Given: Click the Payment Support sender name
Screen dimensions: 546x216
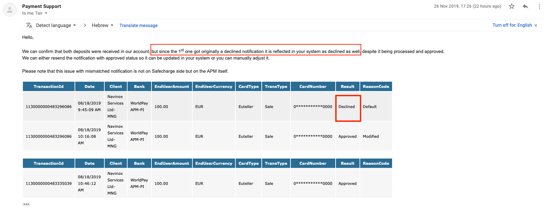Looking at the screenshot, I should pos(41,7).
